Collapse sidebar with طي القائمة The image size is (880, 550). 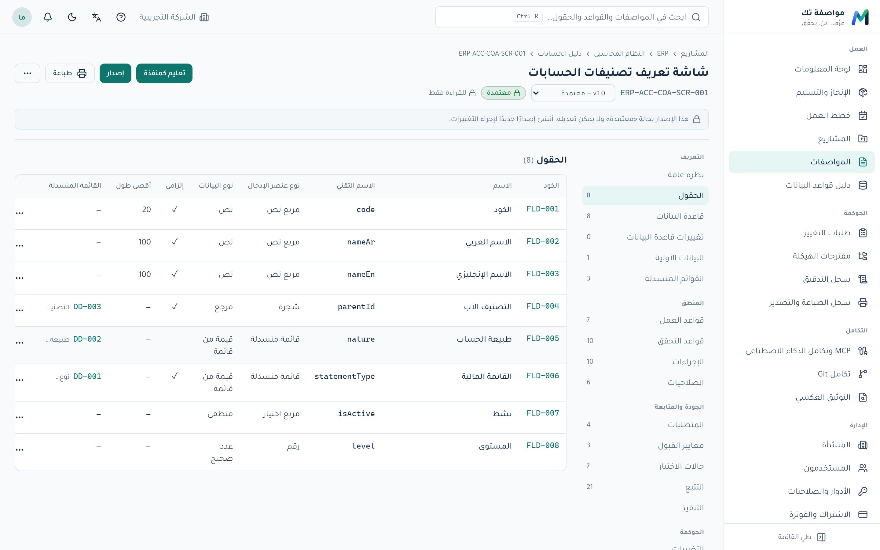[x=802, y=537]
